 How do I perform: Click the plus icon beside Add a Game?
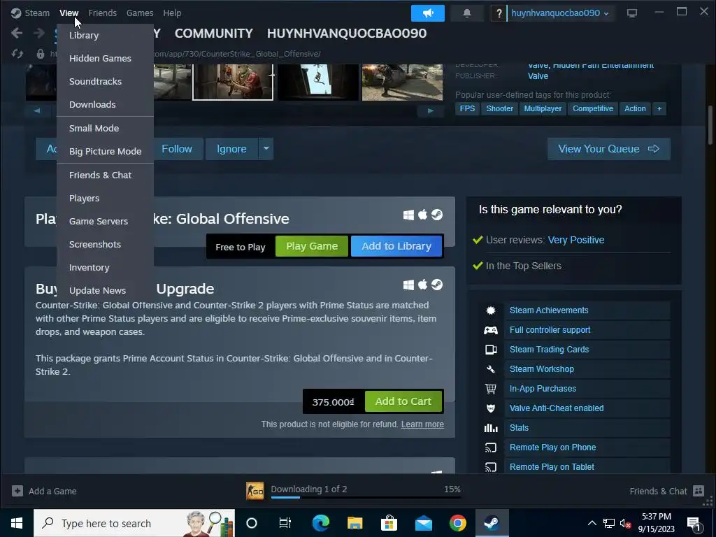pyautogui.click(x=17, y=491)
